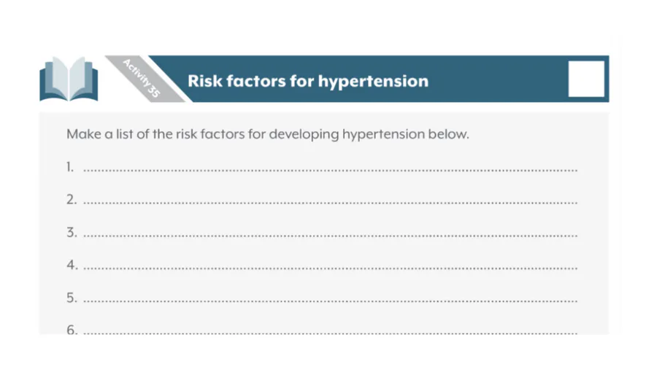Image resolution: width=657 pixels, height=369 pixels.
Task: Click the instruction sentence about risk factors
Action: coord(268,134)
